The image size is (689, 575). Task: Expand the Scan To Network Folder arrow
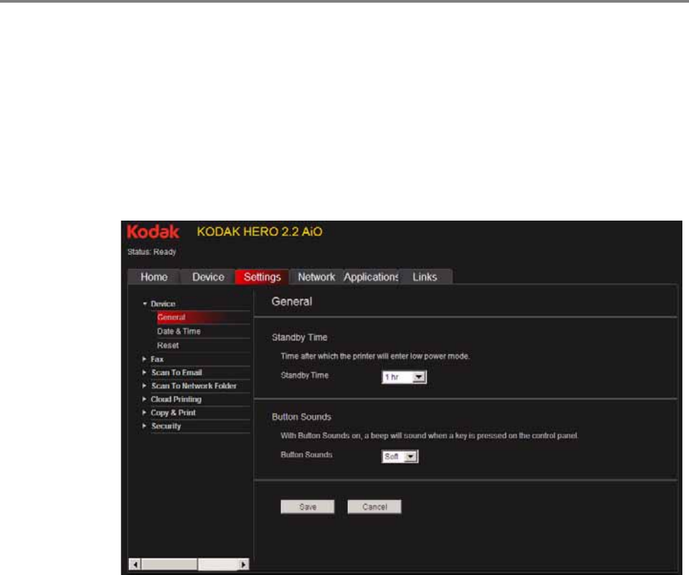pyautogui.click(x=144, y=386)
